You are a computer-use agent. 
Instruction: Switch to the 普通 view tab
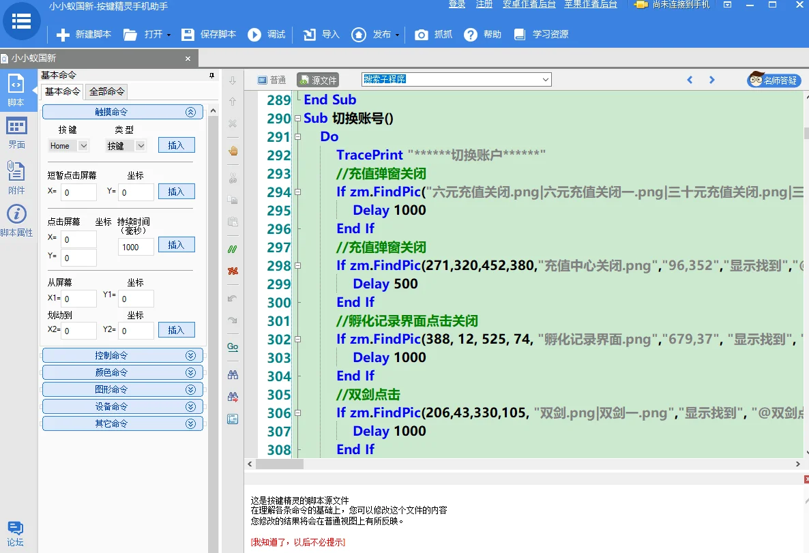[x=272, y=80]
